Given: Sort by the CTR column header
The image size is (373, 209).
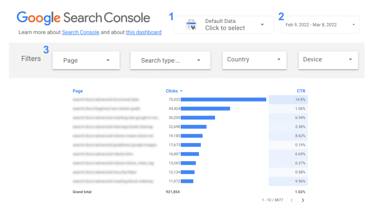Looking at the screenshot, I should (301, 91).
